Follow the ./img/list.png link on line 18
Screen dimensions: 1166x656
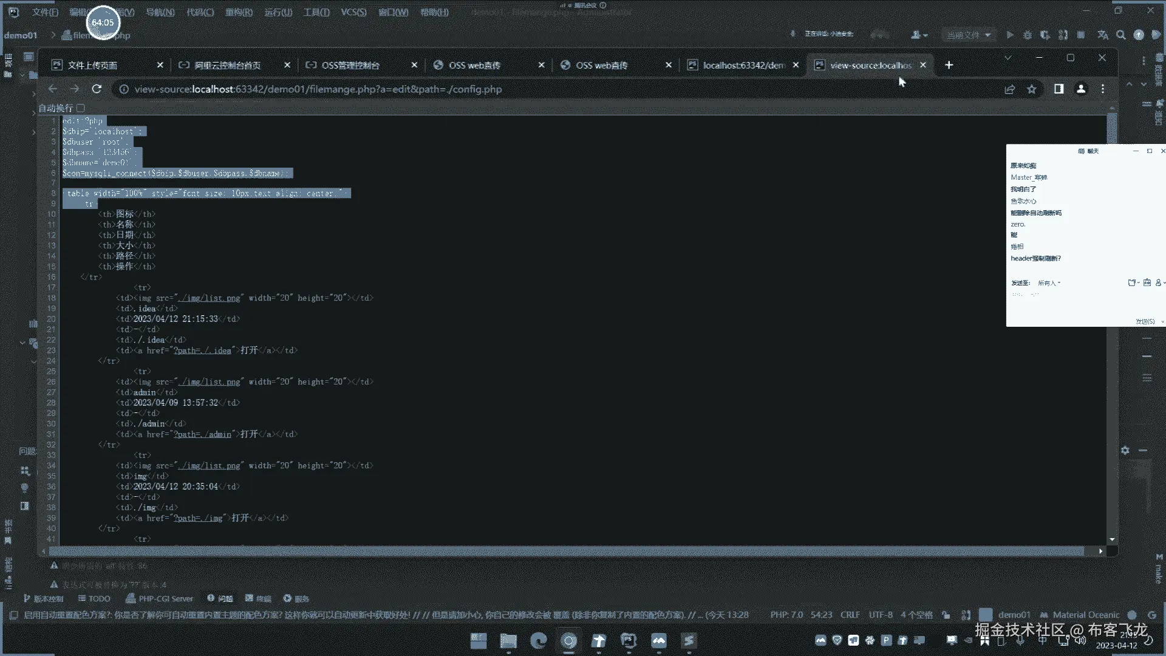pos(210,298)
